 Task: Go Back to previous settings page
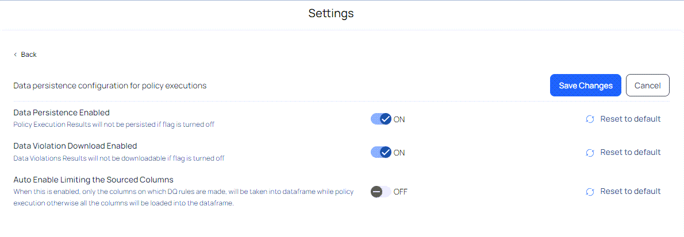25,55
